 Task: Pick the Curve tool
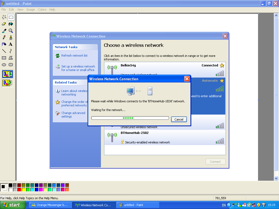(11, 51)
